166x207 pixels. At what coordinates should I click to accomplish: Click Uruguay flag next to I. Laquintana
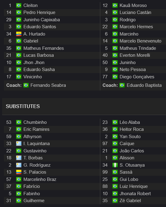(x=19, y=144)
